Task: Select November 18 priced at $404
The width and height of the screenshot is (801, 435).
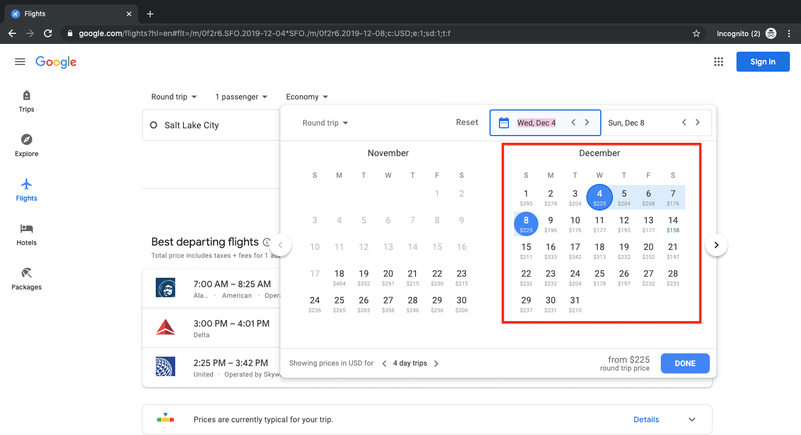Action: pos(339,277)
